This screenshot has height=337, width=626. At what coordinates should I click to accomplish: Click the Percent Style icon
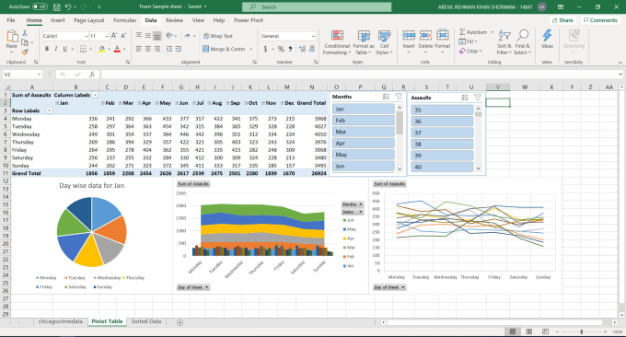281,49
